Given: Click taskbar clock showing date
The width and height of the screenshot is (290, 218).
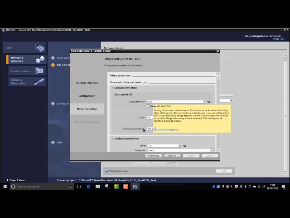Looking at the screenshot, I should pyautogui.click(x=273, y=187).
